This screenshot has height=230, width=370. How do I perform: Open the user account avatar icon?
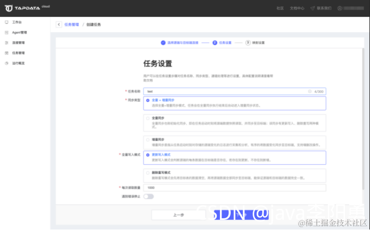pyautogui.click(x=339, y=8)
